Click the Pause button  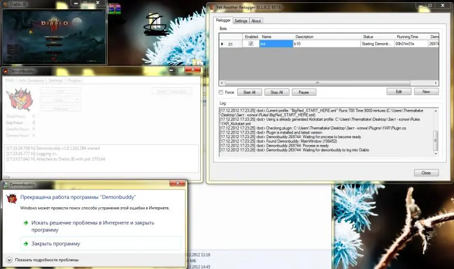click(304, 92)
